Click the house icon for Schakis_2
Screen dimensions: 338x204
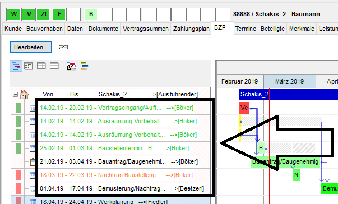tap(24, 94)
